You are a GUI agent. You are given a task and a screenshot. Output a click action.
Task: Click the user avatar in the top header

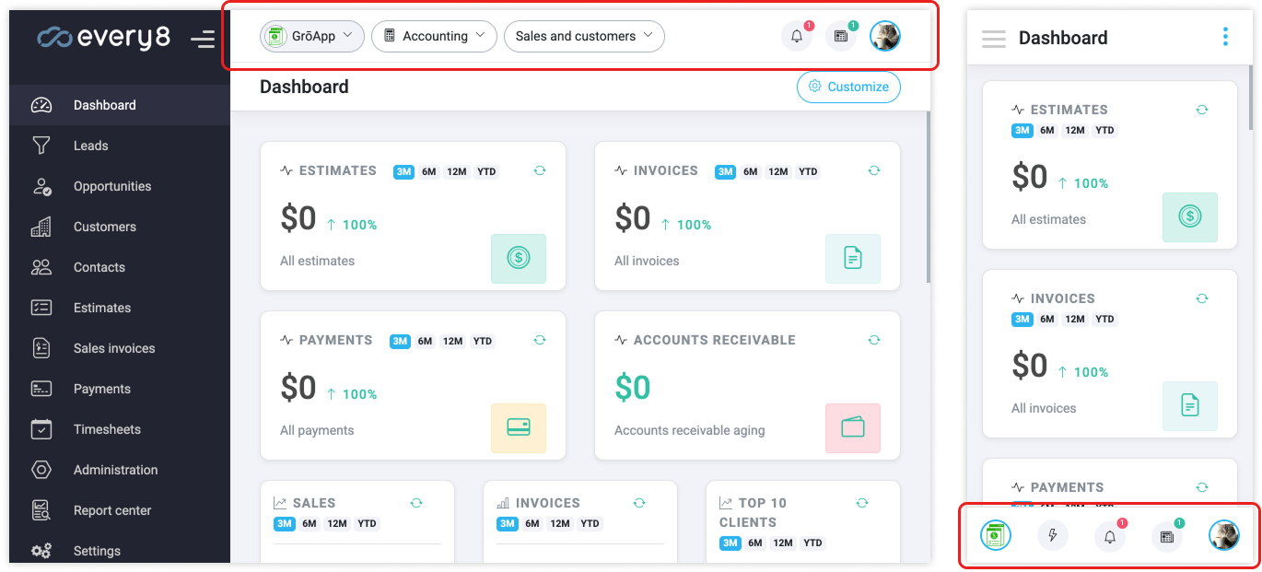(884, 36)
